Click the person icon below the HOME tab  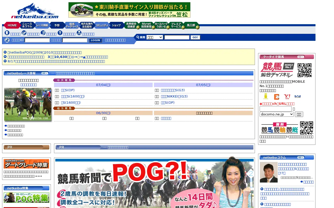point(7,33)
